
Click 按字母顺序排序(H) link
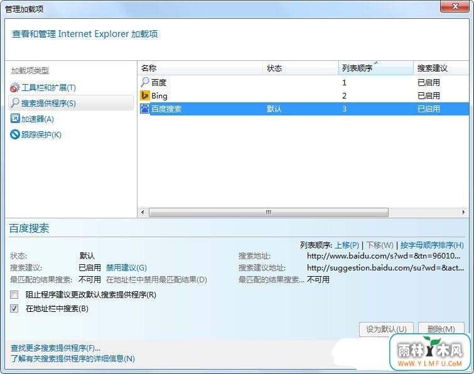[432, 245]
